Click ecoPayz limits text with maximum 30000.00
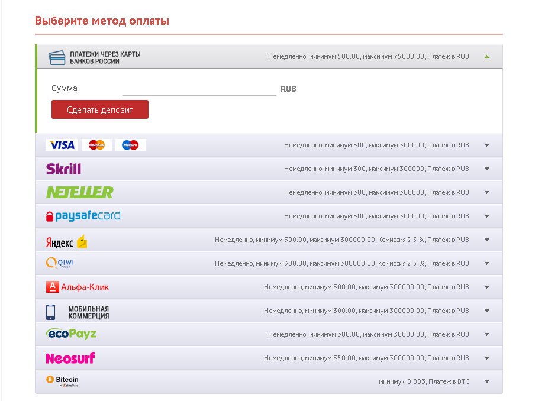This screenshot has width=535, height=401. click(x=369, y=334)
